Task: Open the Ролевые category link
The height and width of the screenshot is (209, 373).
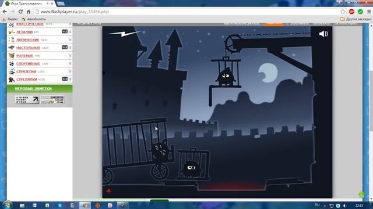Action: [24, 56]
